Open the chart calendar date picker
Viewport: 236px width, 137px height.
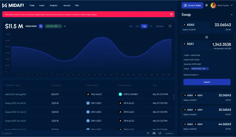(170, 26)
